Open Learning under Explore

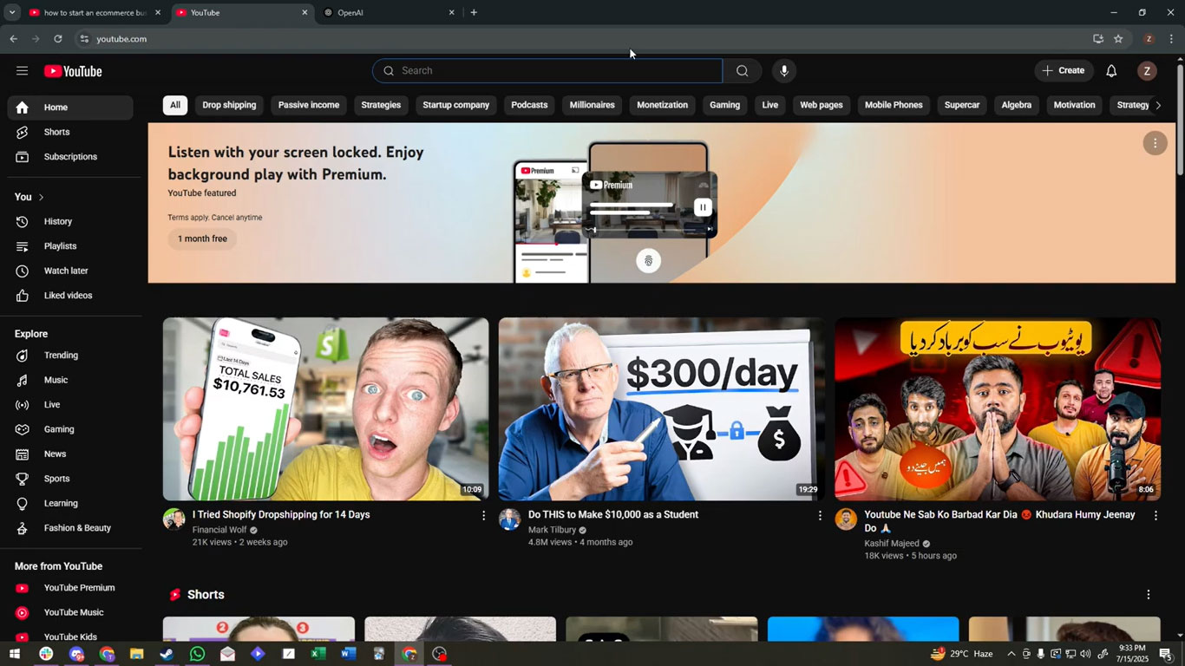tap(70, 503)
